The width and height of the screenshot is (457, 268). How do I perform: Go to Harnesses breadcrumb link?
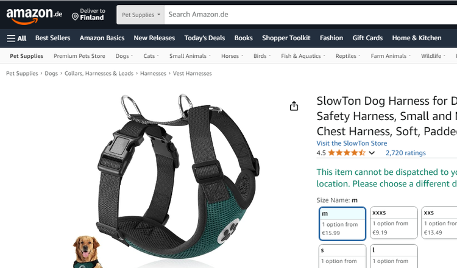(x=153, y=74)
